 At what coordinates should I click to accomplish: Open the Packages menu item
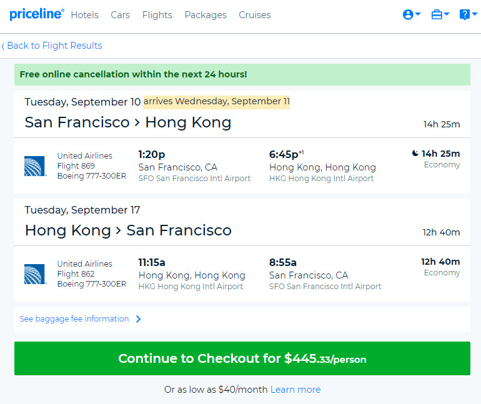click(x=206, y=15)
